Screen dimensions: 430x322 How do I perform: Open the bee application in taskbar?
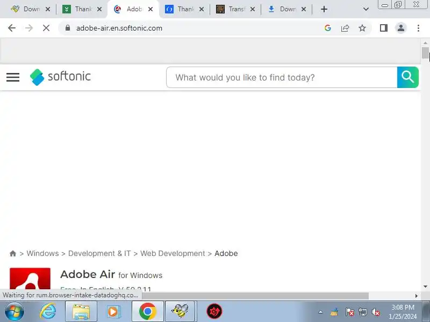[180, 312]
